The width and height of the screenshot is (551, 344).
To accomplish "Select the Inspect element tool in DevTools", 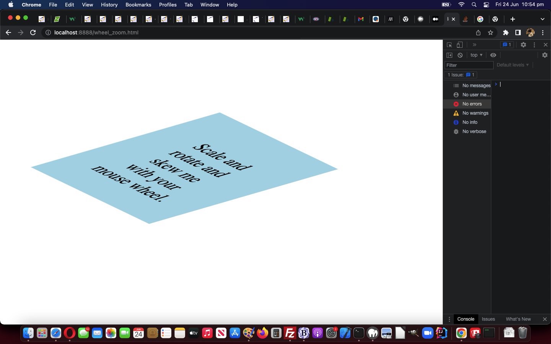I will coord(449,45).
